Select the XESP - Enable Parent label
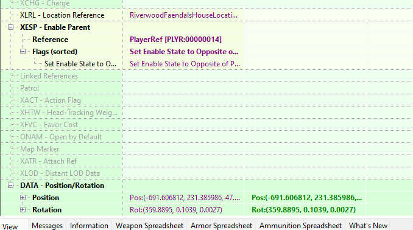 tap(55, 27)
